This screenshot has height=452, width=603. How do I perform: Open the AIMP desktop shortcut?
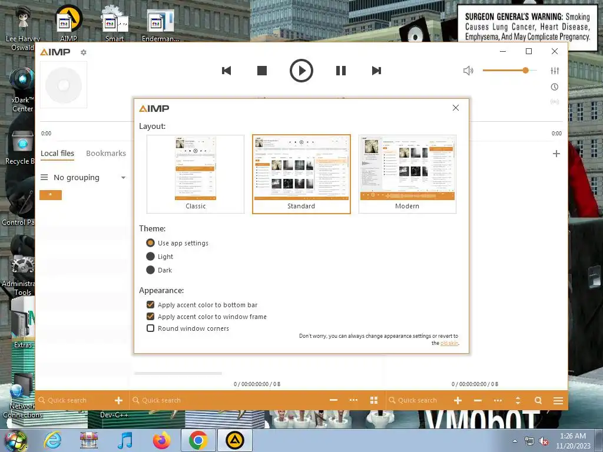(68, 23)
